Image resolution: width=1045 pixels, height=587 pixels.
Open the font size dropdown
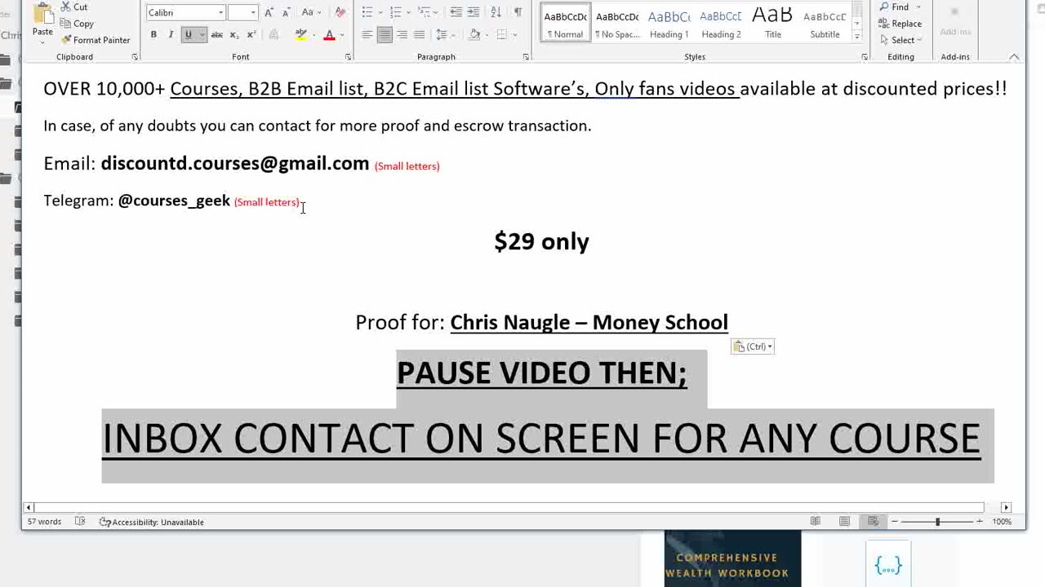(253, 12)
